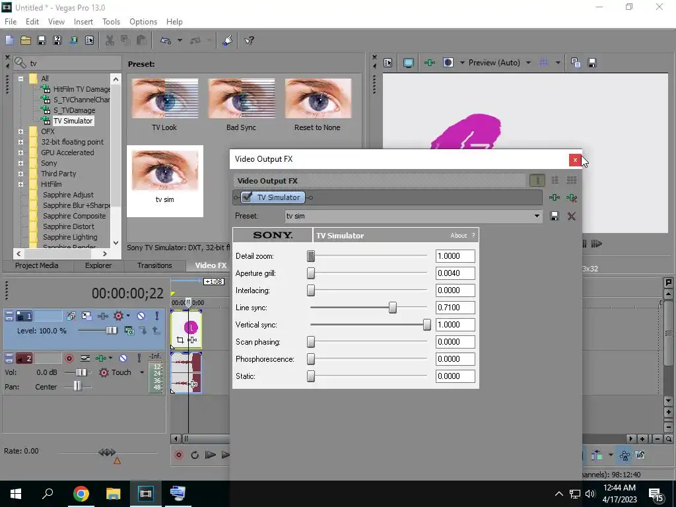Click the external monitor preview icon
The width and height of the screenshot is (676, 507).
point(408,63)
